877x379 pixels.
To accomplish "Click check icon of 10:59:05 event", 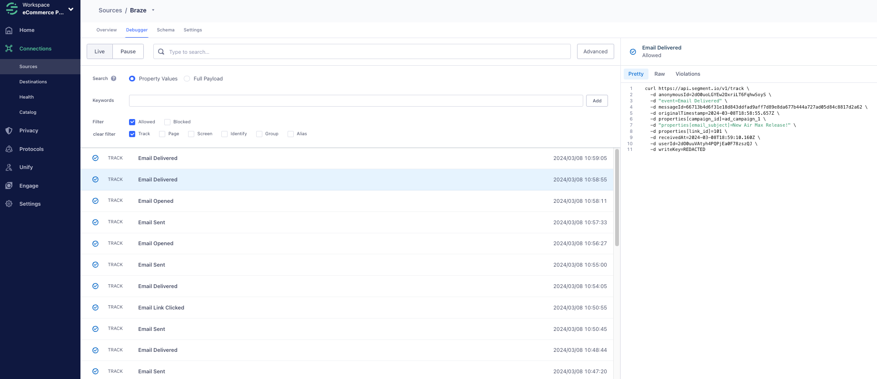I will click(x=95, y=158).
